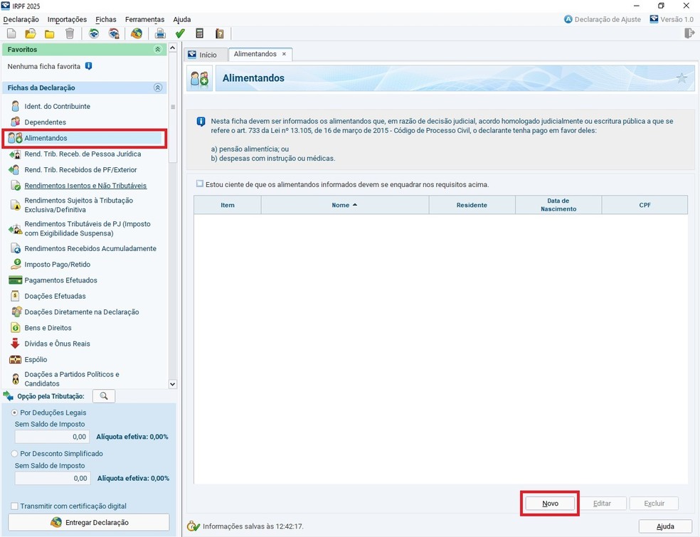Open Bens e Direitos in the sidebar
Viewport: 700px width, 537px height.
click(x=48, y=328)
